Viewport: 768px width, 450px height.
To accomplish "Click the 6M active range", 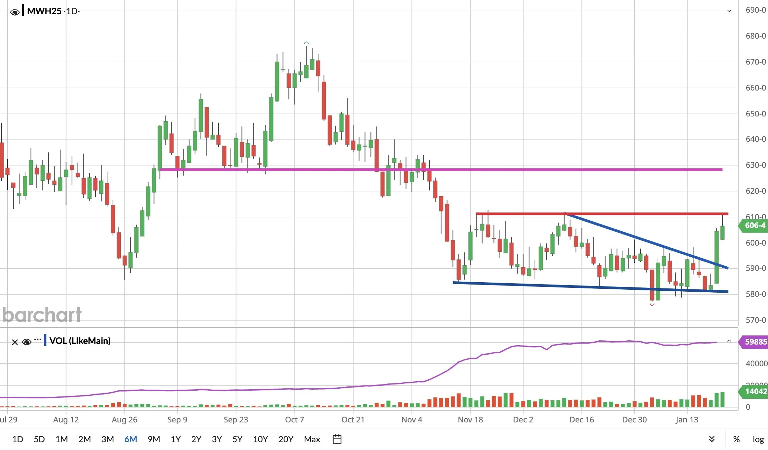I will [x=130, y=439].
